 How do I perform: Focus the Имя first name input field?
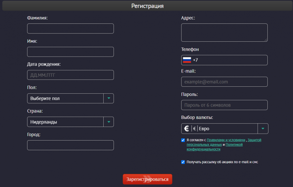pos(70,52)
